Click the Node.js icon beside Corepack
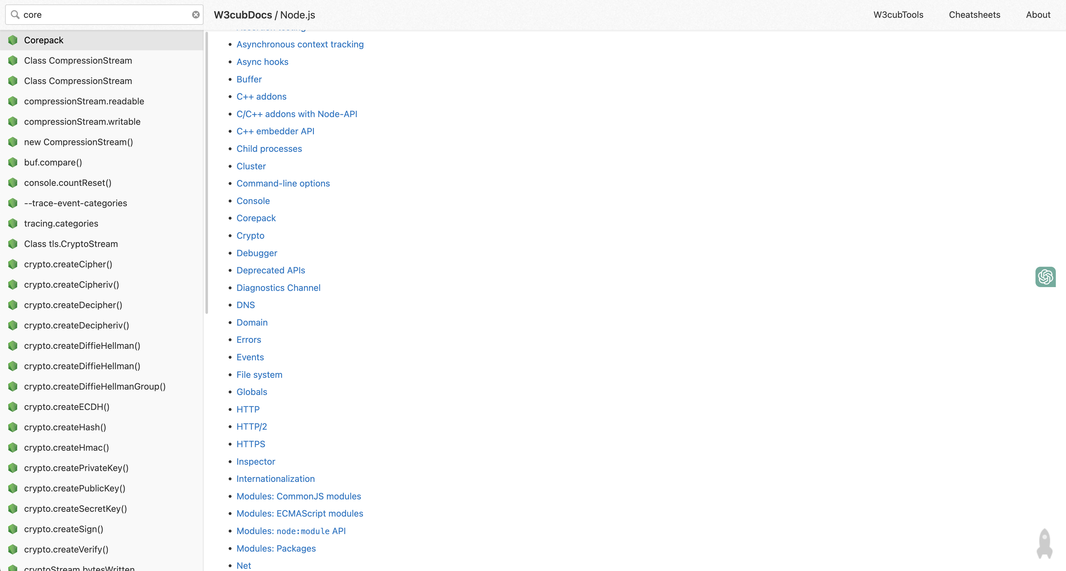This screenshot has height=571, width=1066. click(x=13, y=40)
